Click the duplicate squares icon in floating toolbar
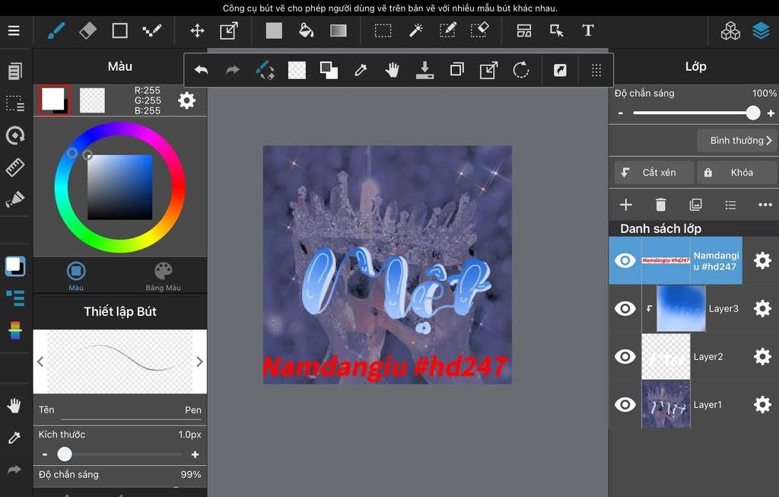This screenshot has height=497, width=779. [456, 69]
